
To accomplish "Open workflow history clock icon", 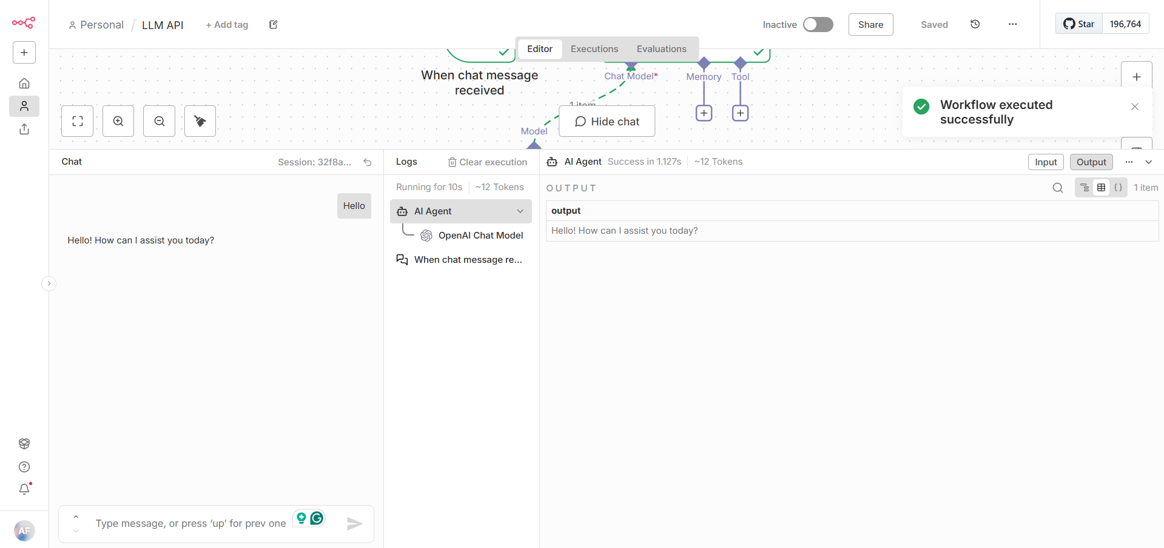I will [x=975, y=24].
